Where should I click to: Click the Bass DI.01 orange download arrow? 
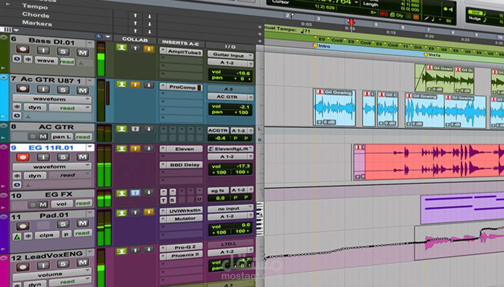pos(149,49)
